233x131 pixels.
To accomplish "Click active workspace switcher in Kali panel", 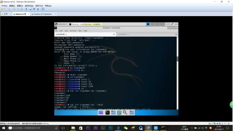I will click(x=148, y=24).
